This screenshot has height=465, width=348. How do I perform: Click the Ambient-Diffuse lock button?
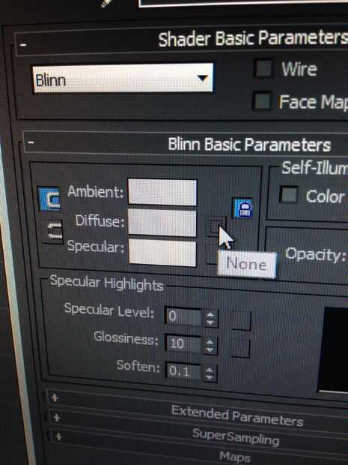(49, 199)
